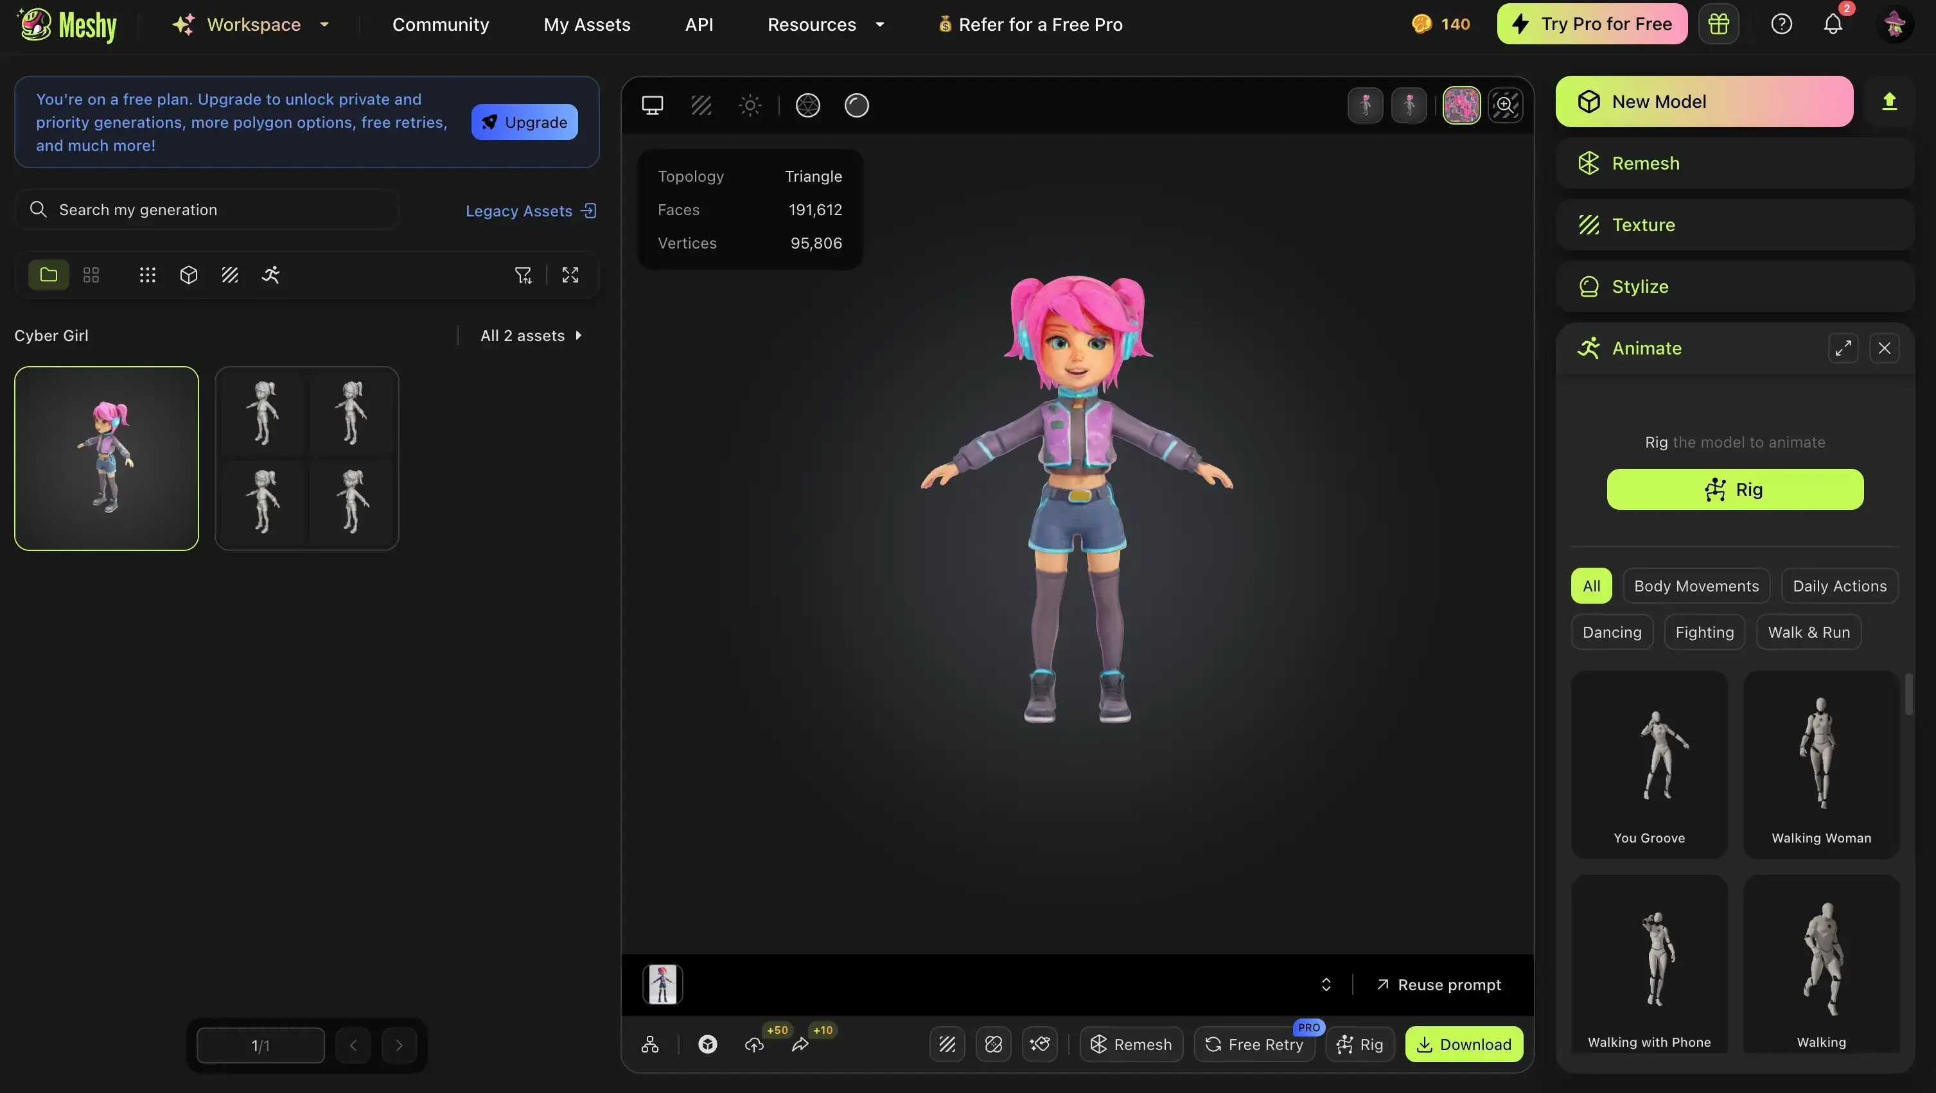This screenshot has height=1093, width=1936.
Task: Select the textured Cyber Girl thumbnail
Action: click(106, 459)
